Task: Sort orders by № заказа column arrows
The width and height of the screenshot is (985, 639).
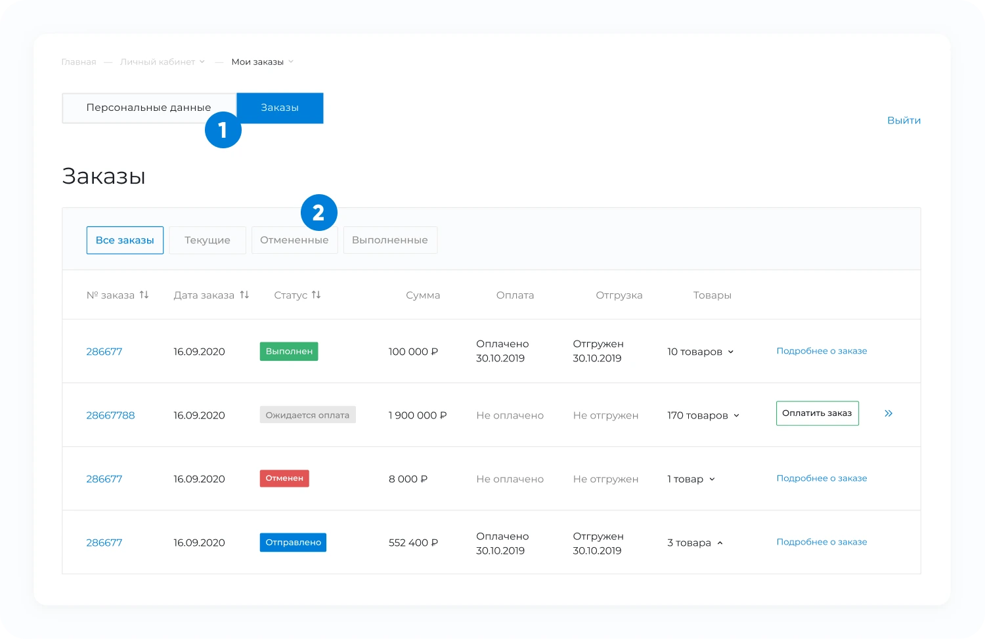Action: 144,295
